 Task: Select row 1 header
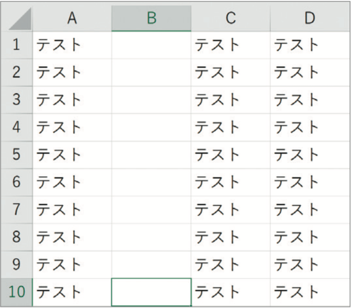pos(17,45)
